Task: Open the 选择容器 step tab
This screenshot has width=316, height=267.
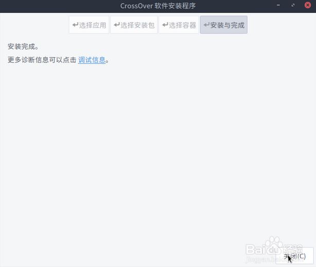Action: (x=179, y=25)
